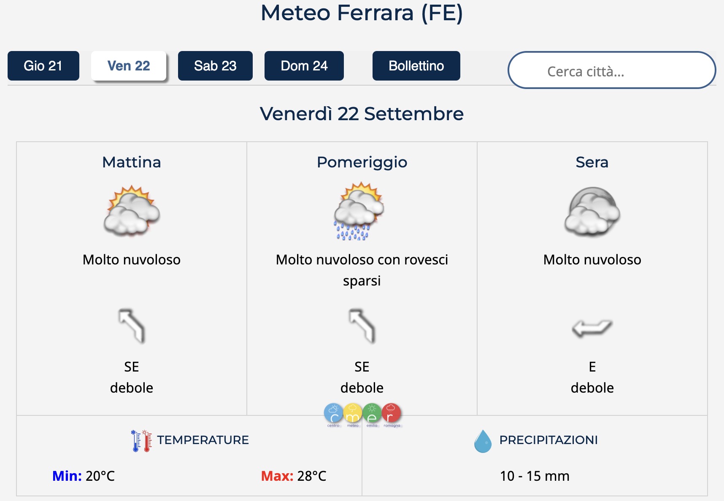
Task: Click the evening cloudy moon icon
Action: tap(592, 211)
